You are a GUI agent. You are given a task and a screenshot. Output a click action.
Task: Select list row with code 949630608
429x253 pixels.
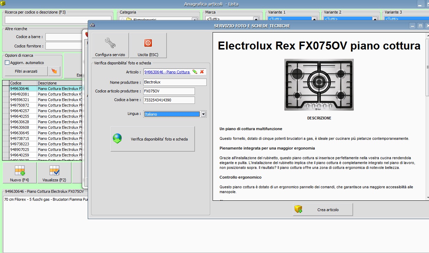(42, 127)
